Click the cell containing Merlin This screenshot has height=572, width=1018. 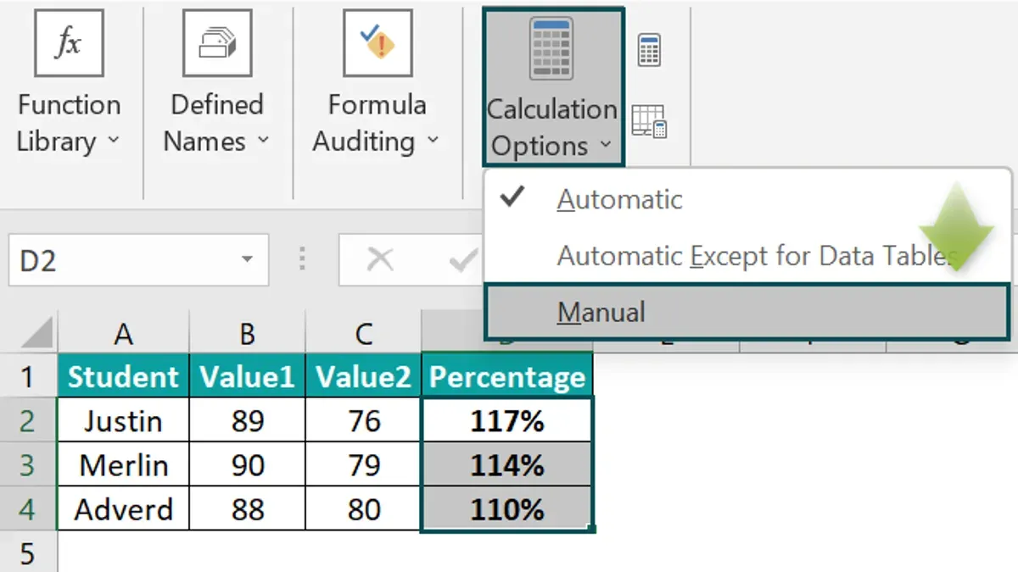123,464
